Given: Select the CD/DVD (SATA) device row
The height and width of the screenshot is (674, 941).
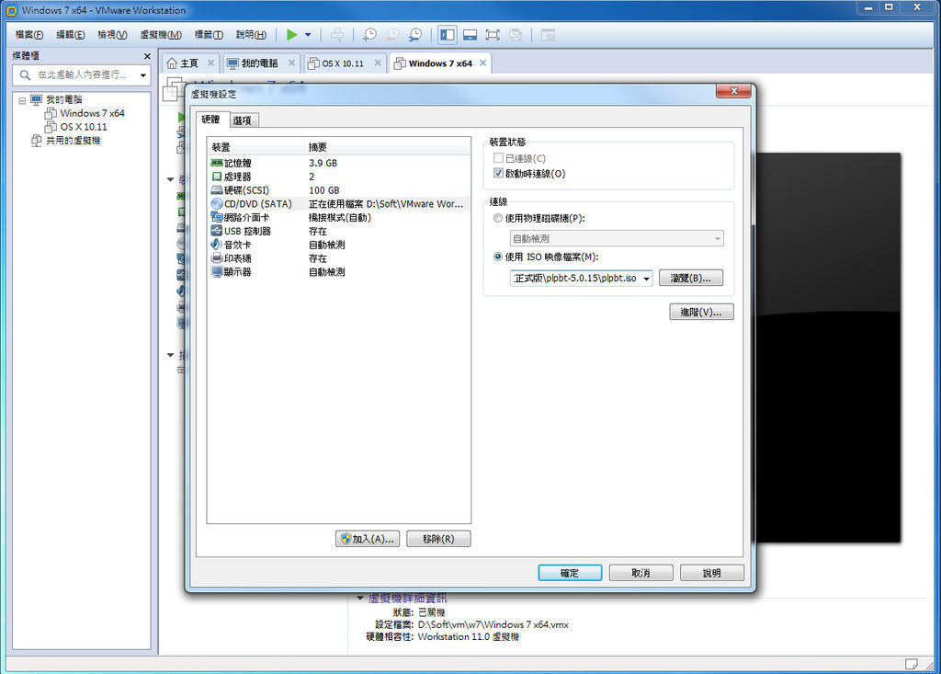Looking at the screenshot, I should pos(338,204).
